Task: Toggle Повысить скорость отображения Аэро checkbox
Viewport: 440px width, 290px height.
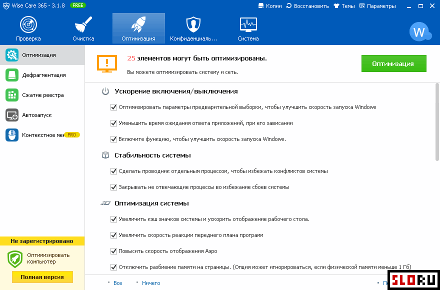Action: (113, 251)
